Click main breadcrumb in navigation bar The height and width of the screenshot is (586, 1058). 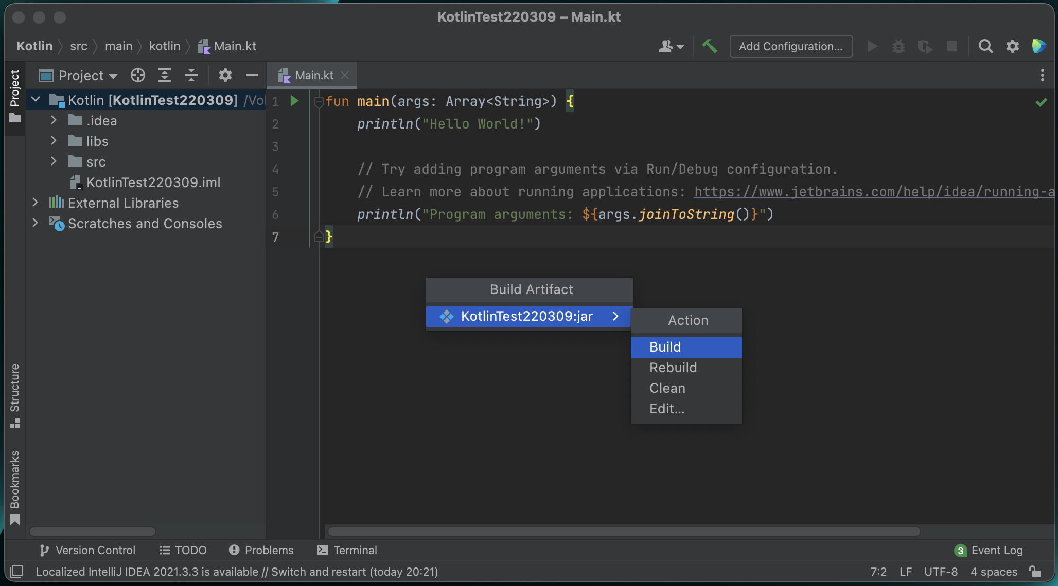[119, 46]
